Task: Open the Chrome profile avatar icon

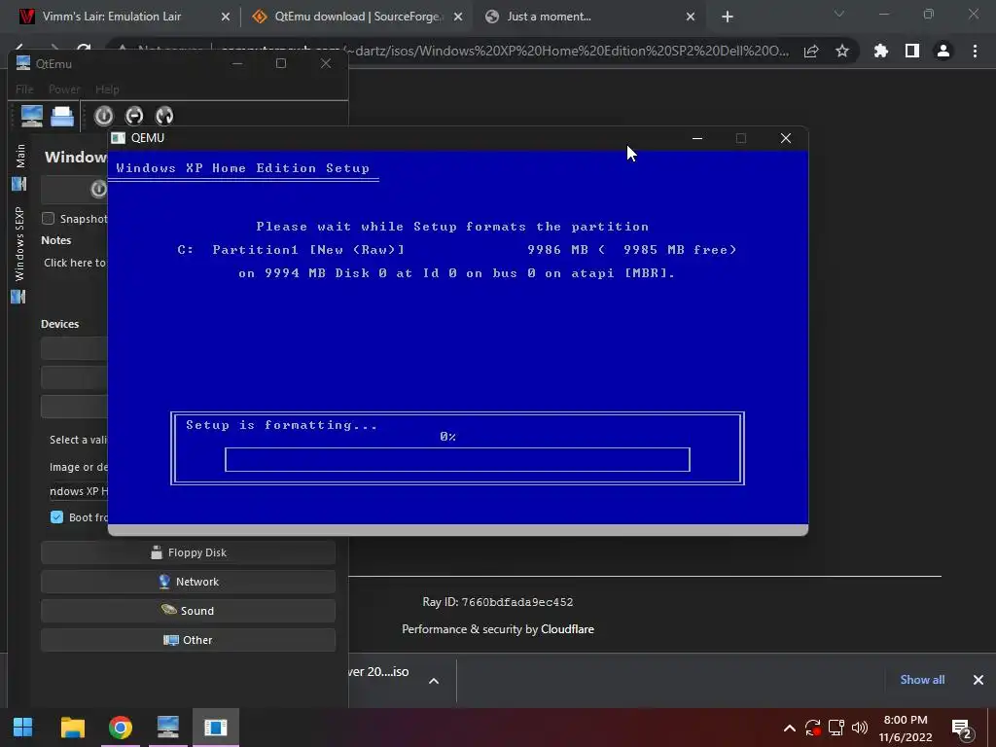Action: pos(943,51)
